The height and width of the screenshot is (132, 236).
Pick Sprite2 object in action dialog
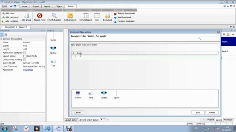pyautogui.click(x=104, y=95)
